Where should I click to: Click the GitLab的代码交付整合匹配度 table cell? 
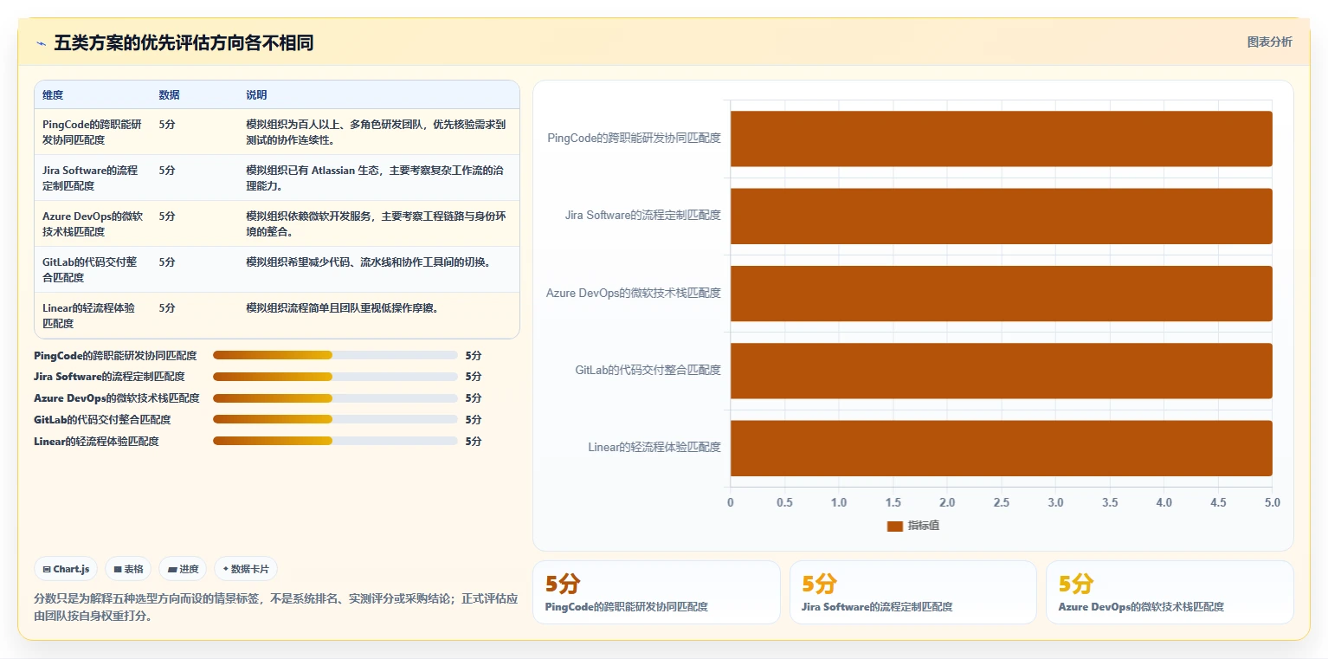[x=93, y=269]
